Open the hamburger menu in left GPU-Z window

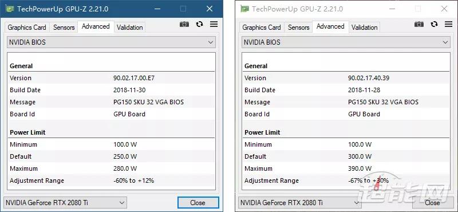tap(214, 24)
